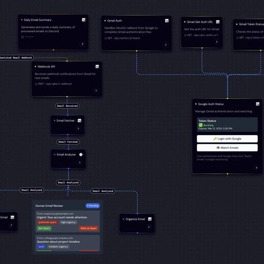264x264 pixels.
Task: Click the Daily Email Summary node title
Action: (37, 20)
